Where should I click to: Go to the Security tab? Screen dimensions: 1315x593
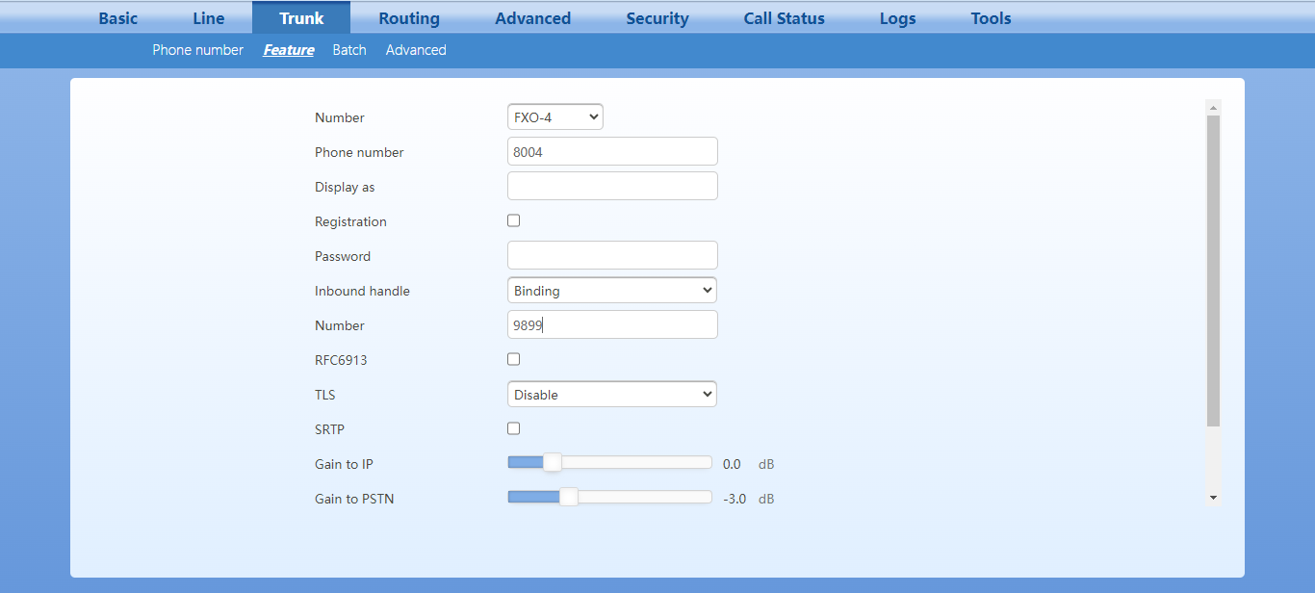point(657,18)
